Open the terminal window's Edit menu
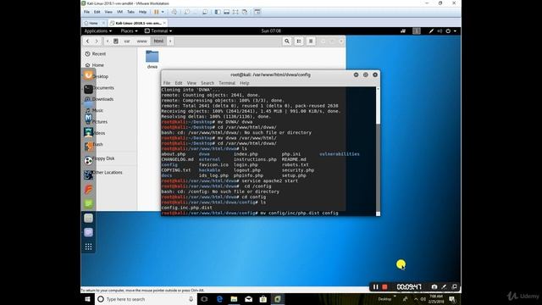Image resolution: width=542 pixels, height=305 pixels. tap(179, 83)
